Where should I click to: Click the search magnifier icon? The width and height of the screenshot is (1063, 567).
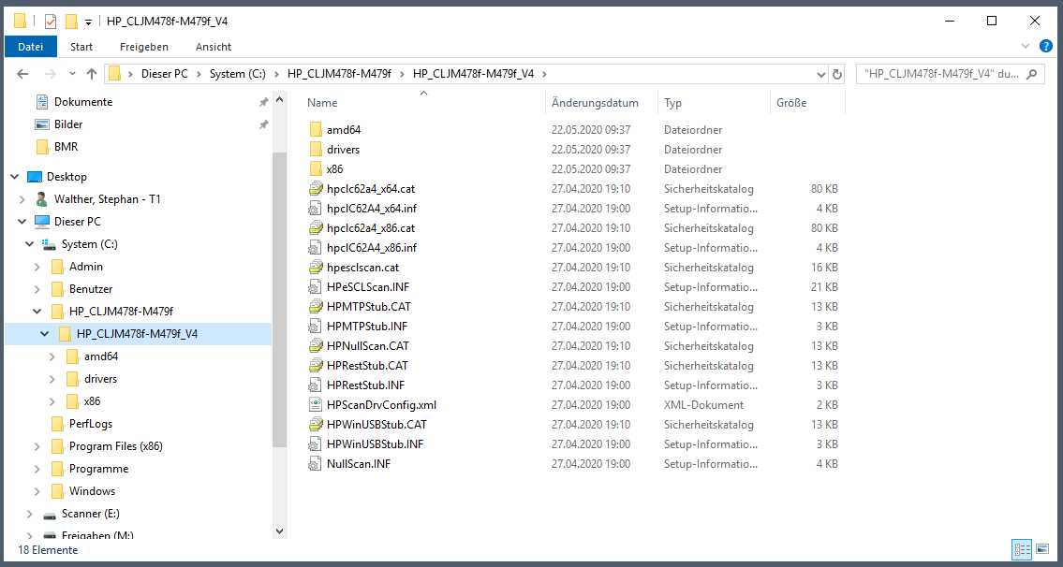tap(1032, 75)
